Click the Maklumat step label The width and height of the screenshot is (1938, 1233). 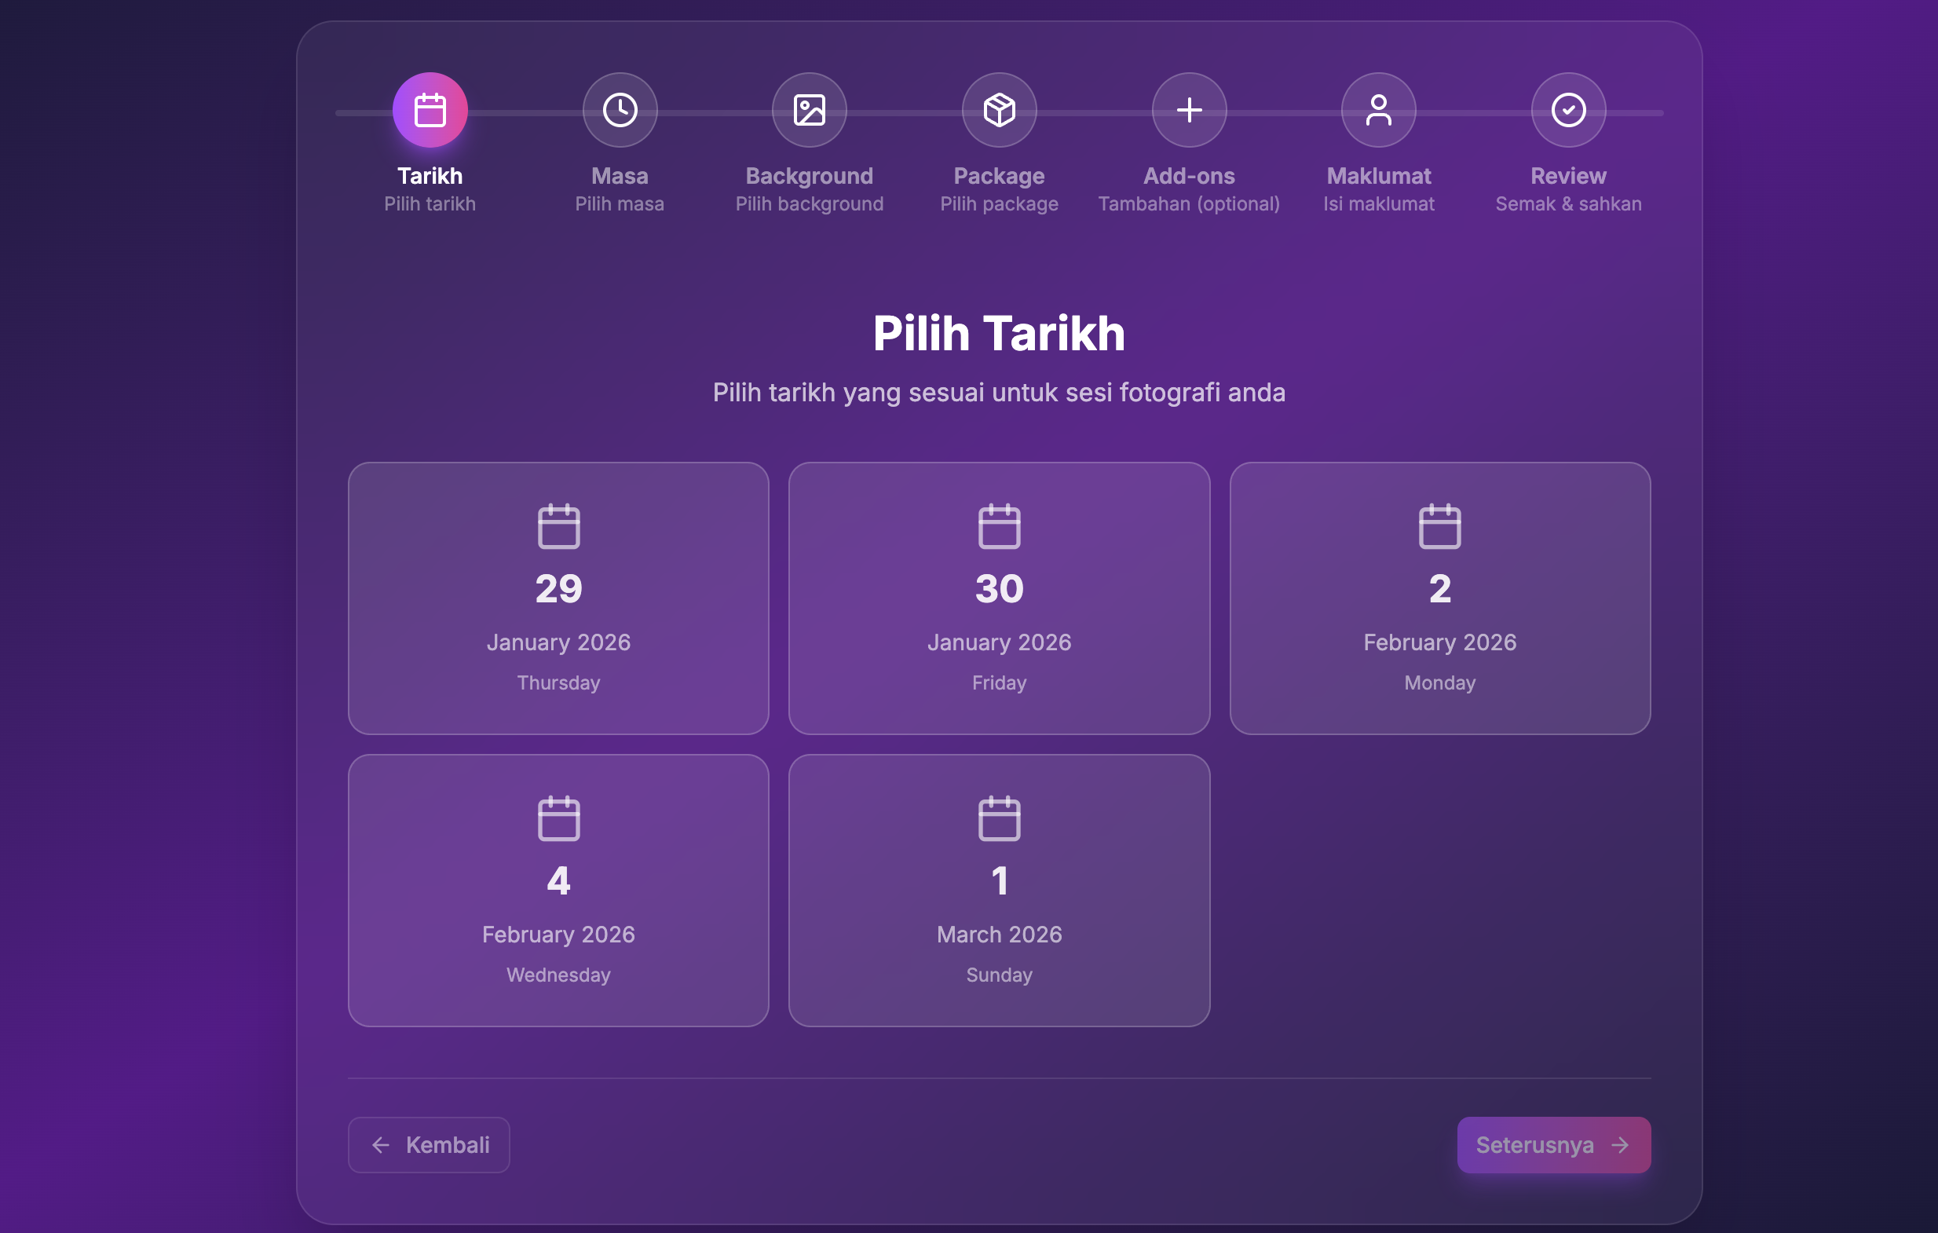[1379, 175]
